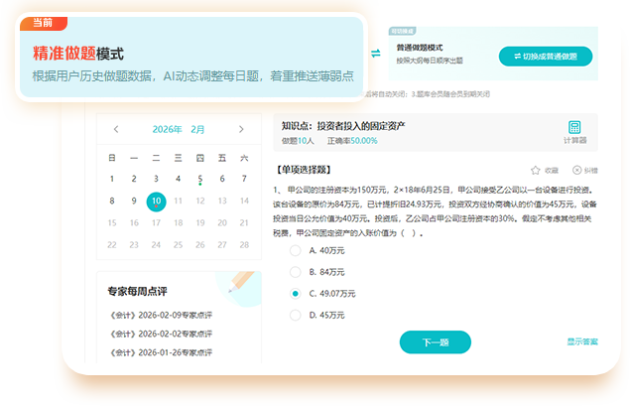Select answer option A. 40万元
Viewport: 630px width, 406px height.
[295, 250]
